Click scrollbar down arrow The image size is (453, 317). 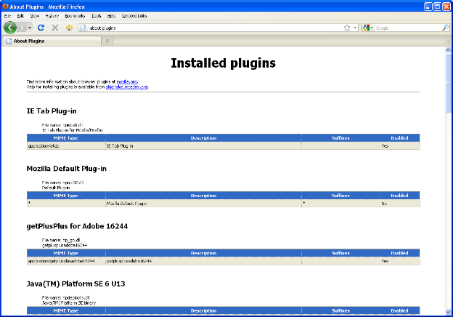[x=448, y=312]
